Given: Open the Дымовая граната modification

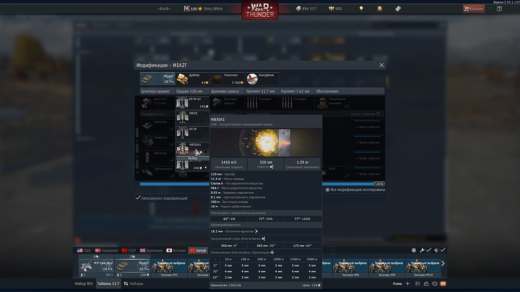Looking at the screenshot, I should point(228,102).
